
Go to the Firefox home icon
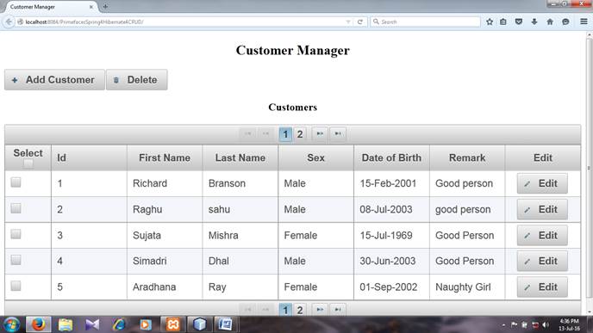point(550,22)
